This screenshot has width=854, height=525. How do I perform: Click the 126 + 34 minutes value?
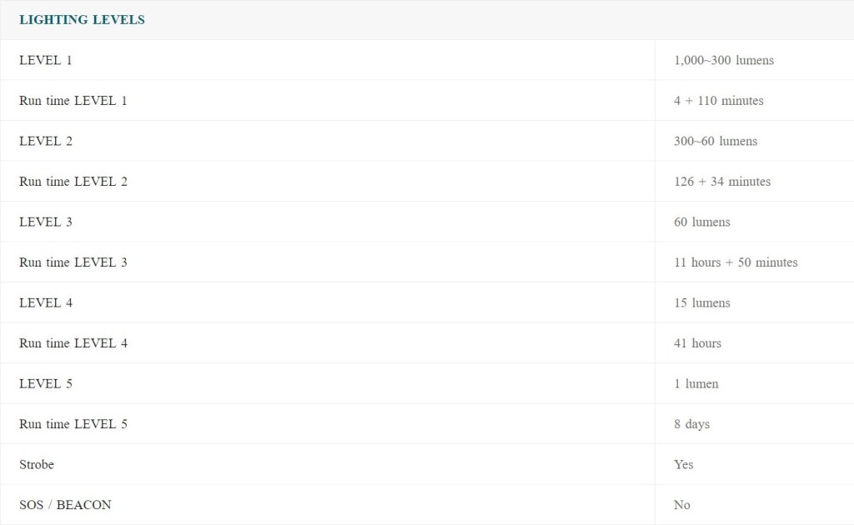point(722,182)
